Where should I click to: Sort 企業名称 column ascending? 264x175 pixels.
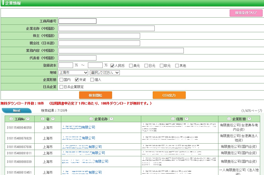pos(91,119)
